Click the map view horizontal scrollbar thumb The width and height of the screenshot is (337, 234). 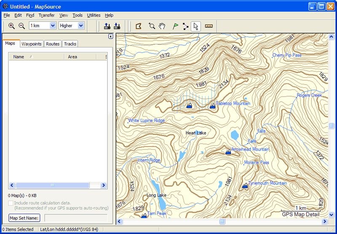pyautogui.click(x=222, y=221)
